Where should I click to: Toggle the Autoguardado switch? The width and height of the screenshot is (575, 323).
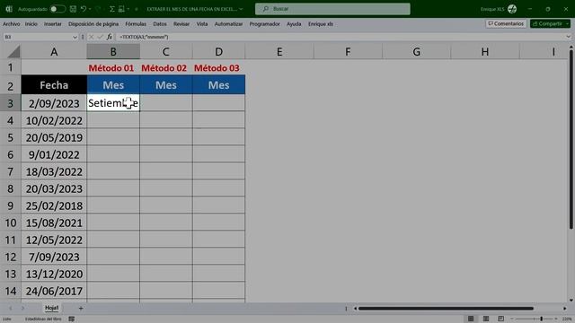pos(57,9)
